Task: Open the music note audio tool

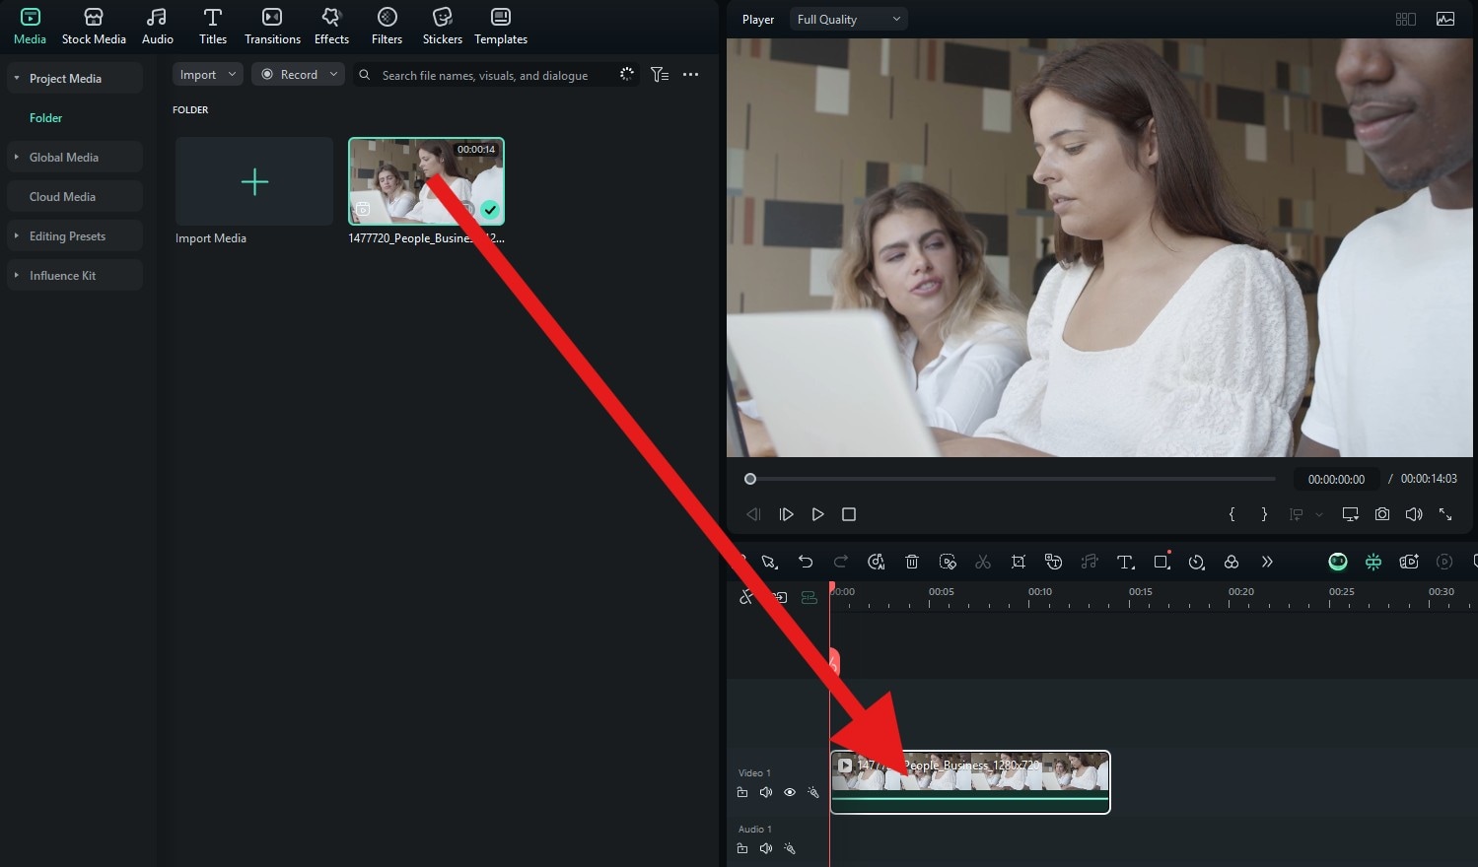Action: 1090,562
